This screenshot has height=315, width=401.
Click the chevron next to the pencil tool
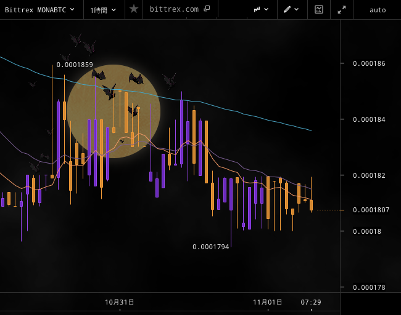(296, 9)
